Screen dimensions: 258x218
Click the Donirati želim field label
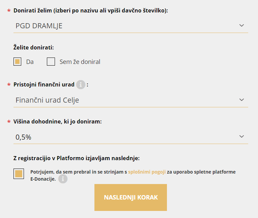pos(90,10)
